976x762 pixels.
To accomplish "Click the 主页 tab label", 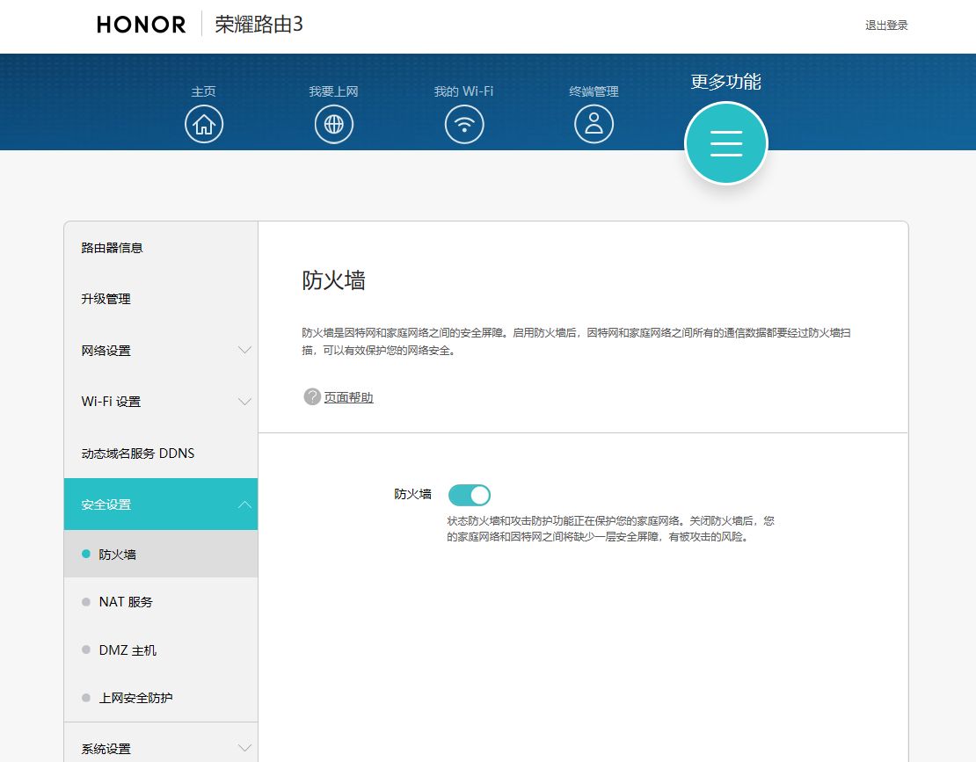I will pyautogui.click(x=203, y=91).
